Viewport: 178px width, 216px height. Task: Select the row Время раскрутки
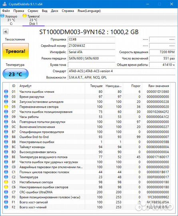click(x=87, y=96)
